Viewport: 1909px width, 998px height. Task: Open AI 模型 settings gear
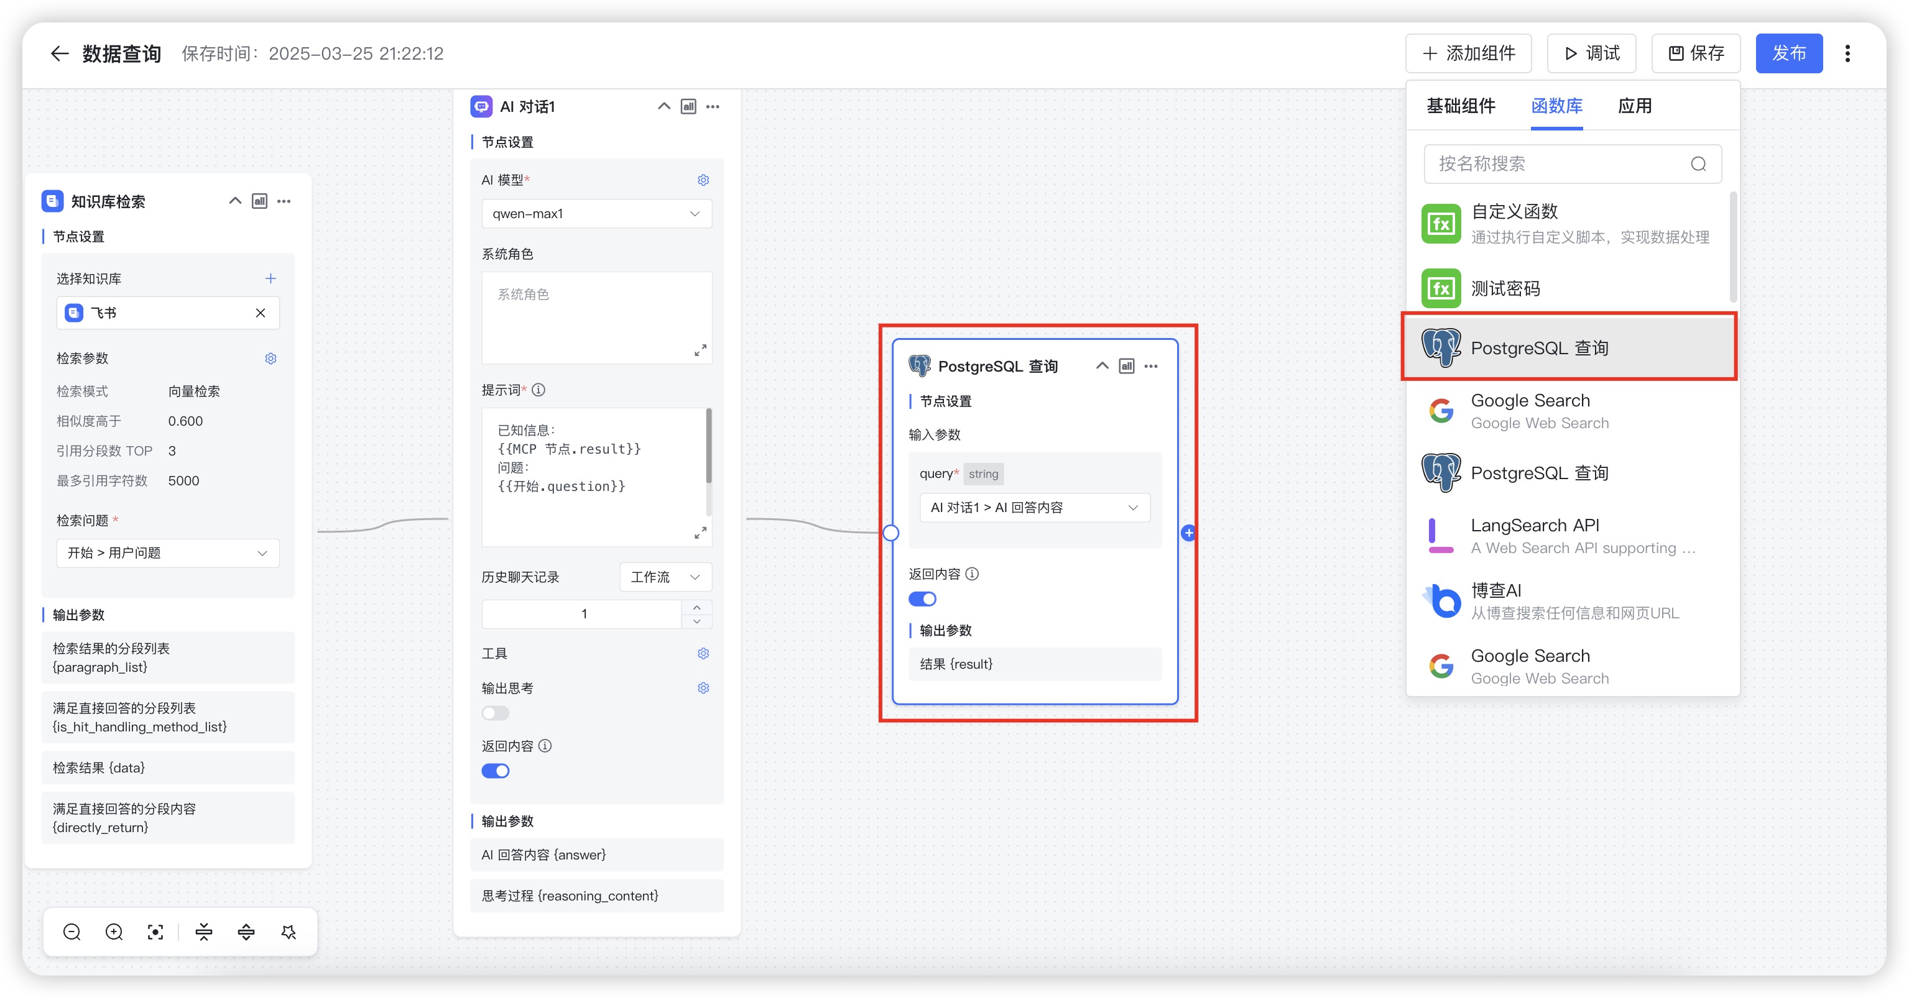coord(703,180)
